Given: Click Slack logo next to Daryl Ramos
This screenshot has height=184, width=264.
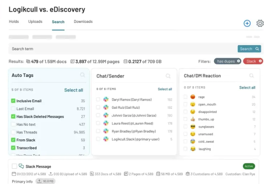Looking at the screenshot, I should click(x=106, y=99).
